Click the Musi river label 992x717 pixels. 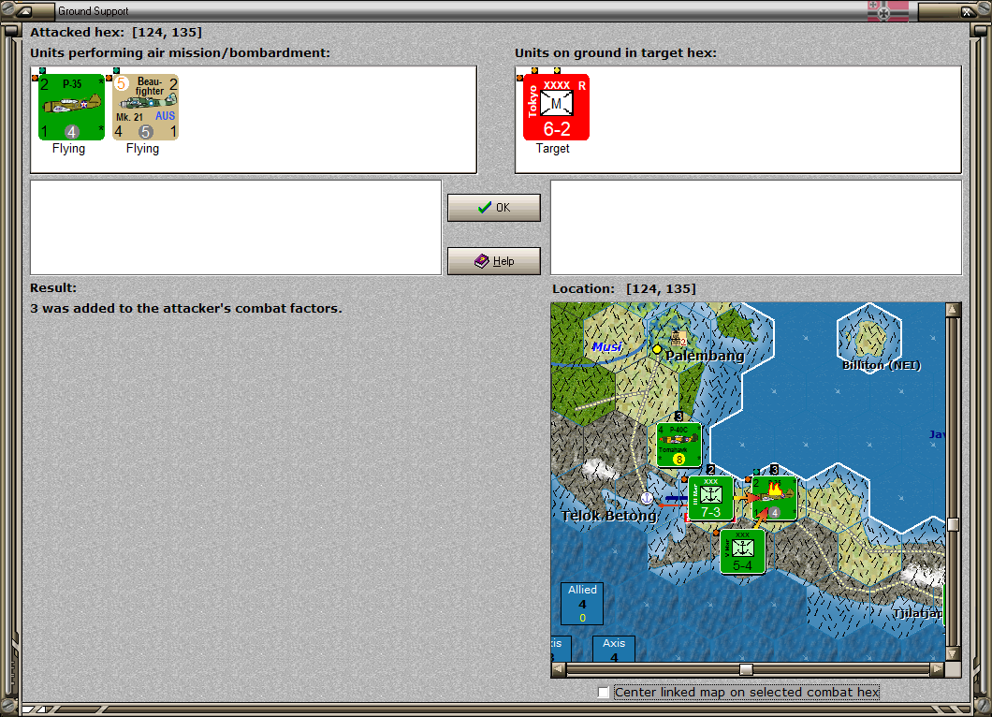click(x=606, y=346)
